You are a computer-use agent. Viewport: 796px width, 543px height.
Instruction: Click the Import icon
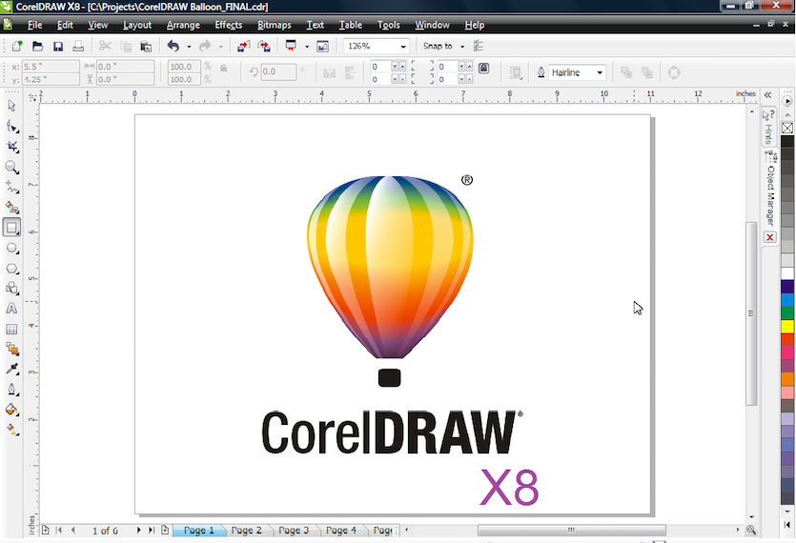click(x=244, y=46)
